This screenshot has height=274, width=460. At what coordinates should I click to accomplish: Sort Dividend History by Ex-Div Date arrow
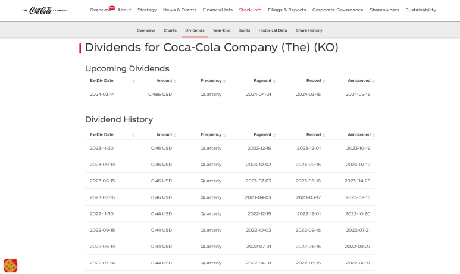pyautogui.click(x=133, y=135)
